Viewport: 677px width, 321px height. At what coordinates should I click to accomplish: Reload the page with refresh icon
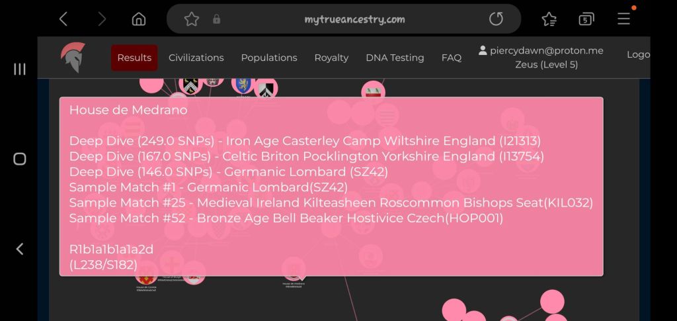(496, 19)
